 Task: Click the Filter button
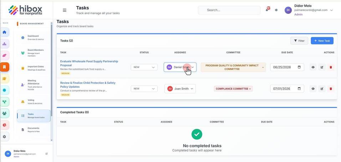click(299, 41)
